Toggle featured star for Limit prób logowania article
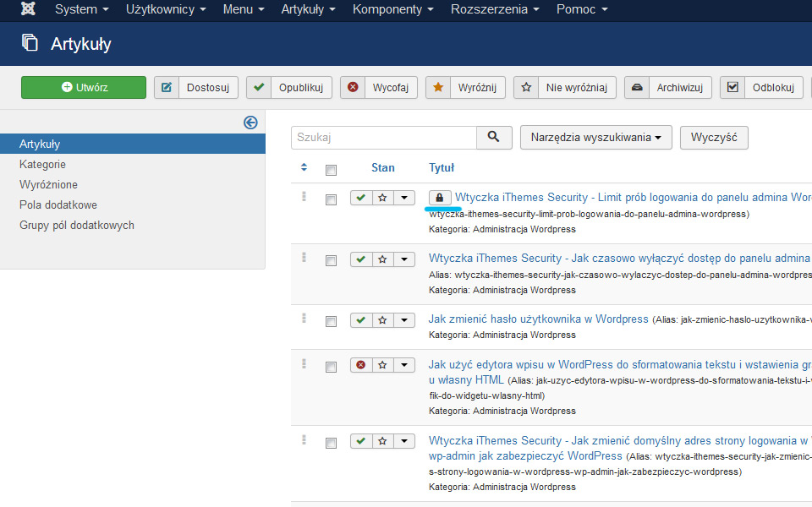Viewport: 812px width, 507px height. 382,198
